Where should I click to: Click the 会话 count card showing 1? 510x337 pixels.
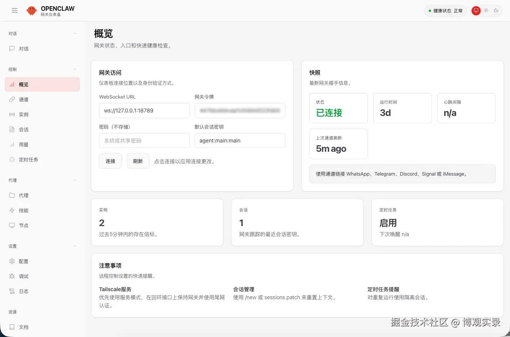point(297,222)
